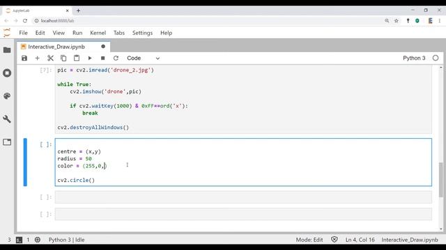Click Ln 4, Col 16 position indicator
This screenshot has height=250, width=446.
point(360,240)
